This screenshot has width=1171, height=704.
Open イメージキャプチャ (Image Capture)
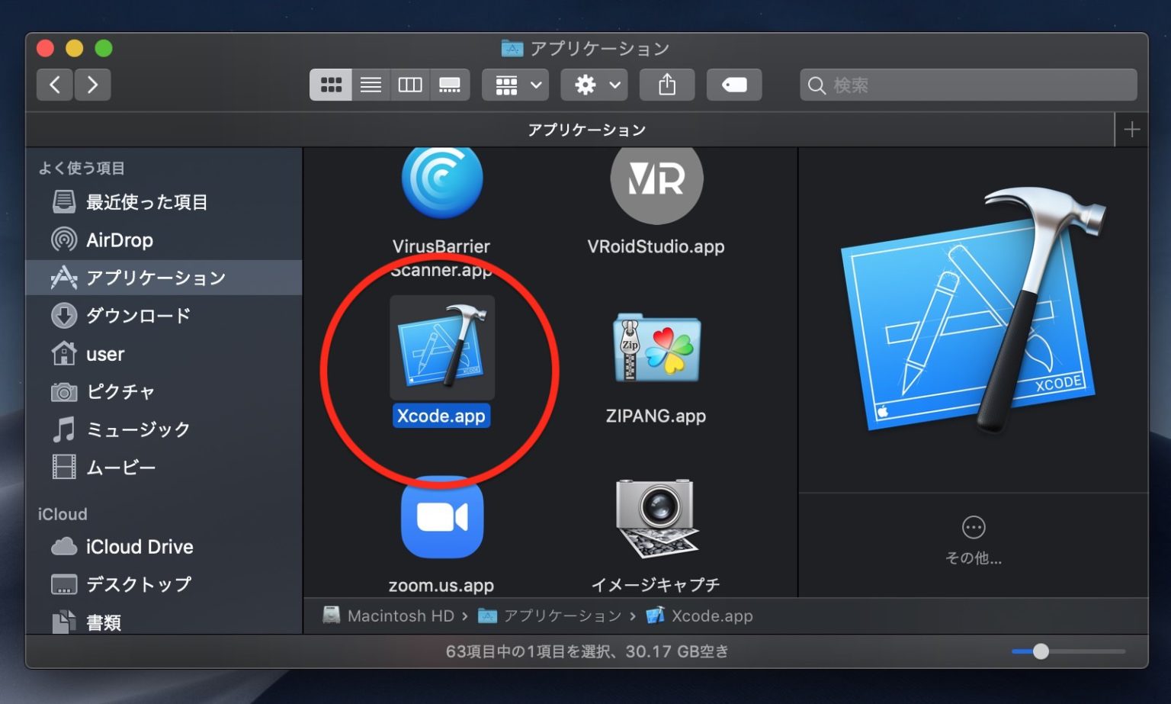tap(656, 519)
